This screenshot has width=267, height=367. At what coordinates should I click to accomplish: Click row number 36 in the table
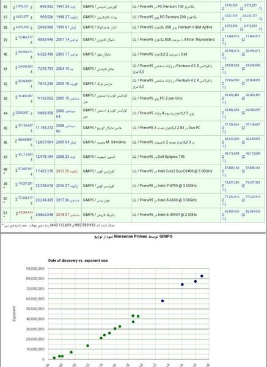pos(5,7)
